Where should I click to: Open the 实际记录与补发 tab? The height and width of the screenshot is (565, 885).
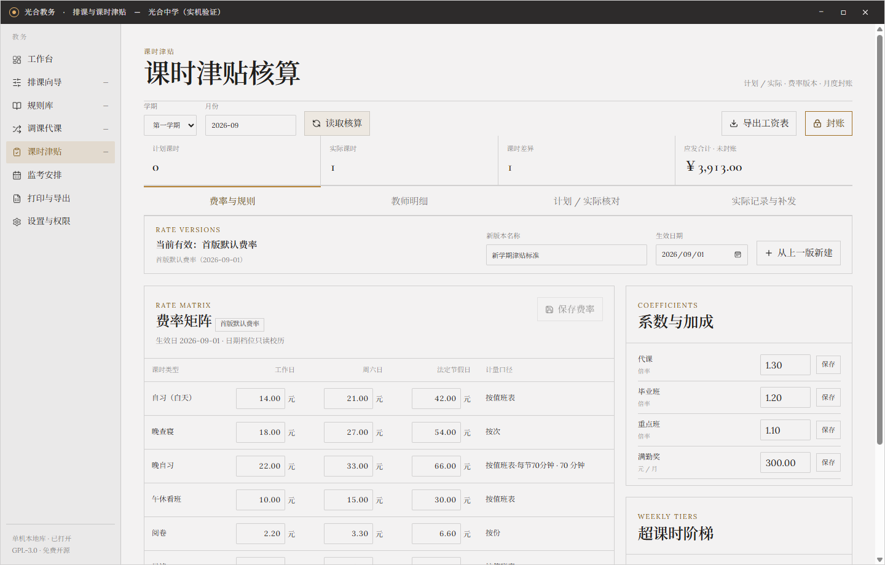763,201
